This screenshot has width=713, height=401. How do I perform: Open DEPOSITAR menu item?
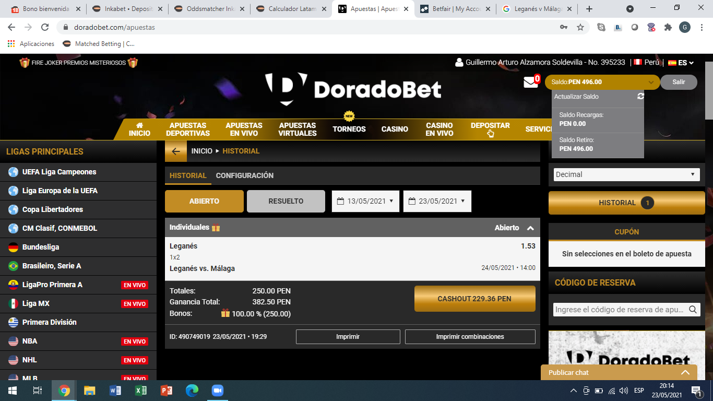pyautogui.click(x=490, y=125)
